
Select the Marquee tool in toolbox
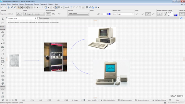point(3,23)
